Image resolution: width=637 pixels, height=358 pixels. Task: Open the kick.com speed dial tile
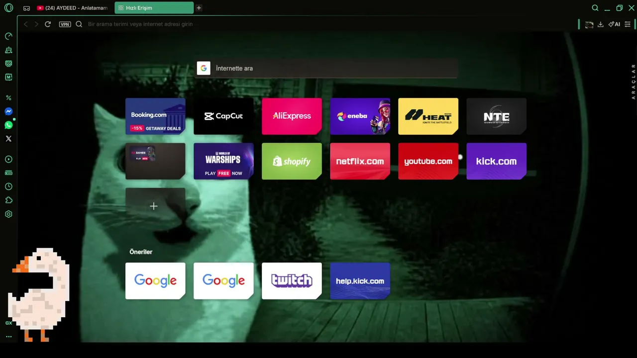(x=496, y=161)
